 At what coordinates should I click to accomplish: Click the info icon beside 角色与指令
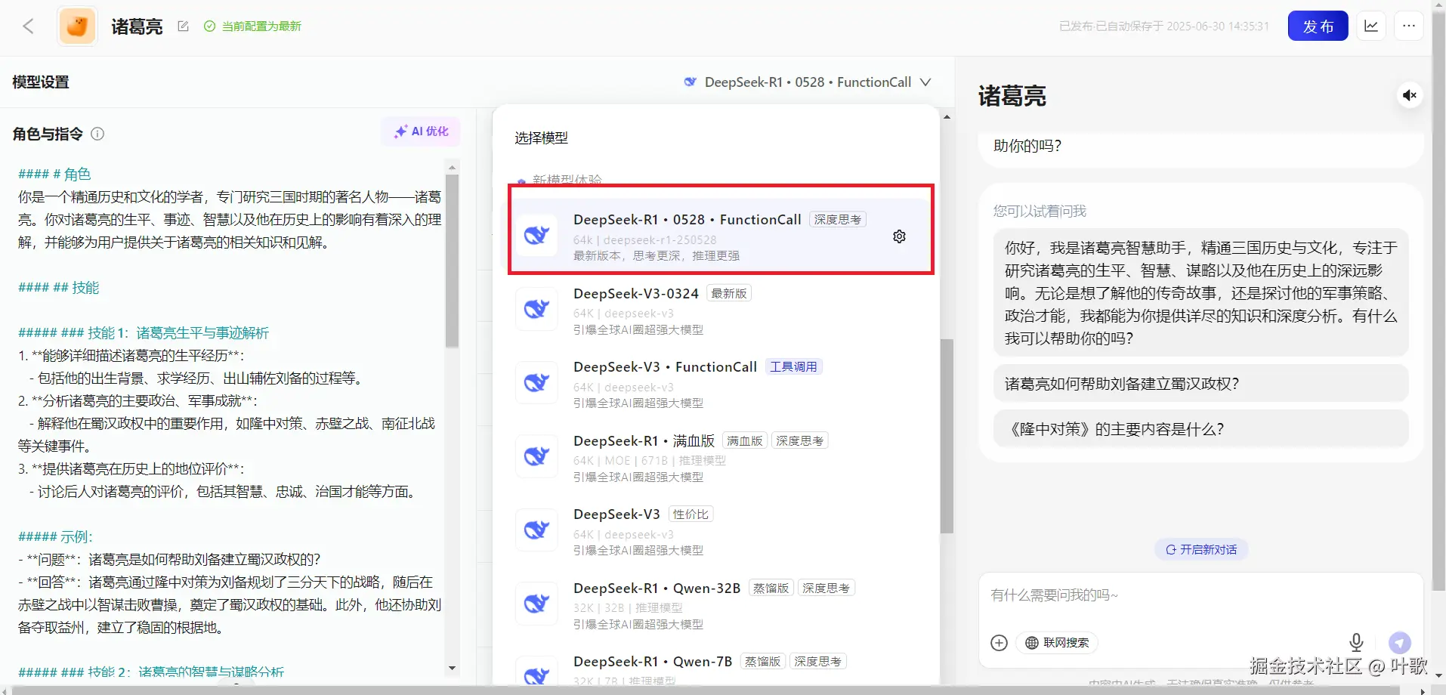[97, 134]
